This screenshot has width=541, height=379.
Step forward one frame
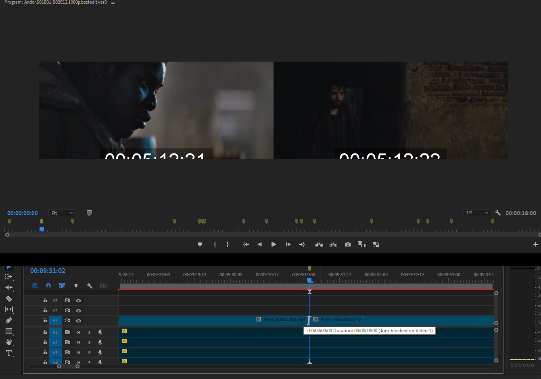click(288, 244)
